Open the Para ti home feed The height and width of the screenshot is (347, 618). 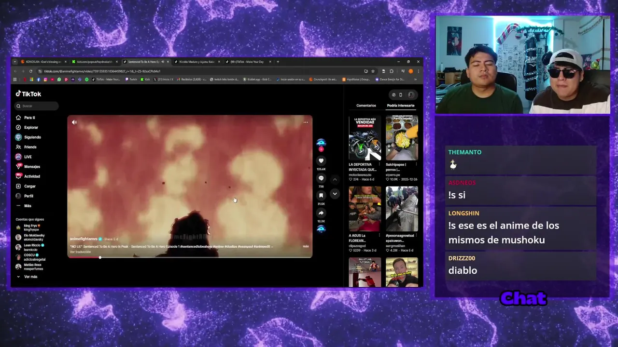pos(26,118)
